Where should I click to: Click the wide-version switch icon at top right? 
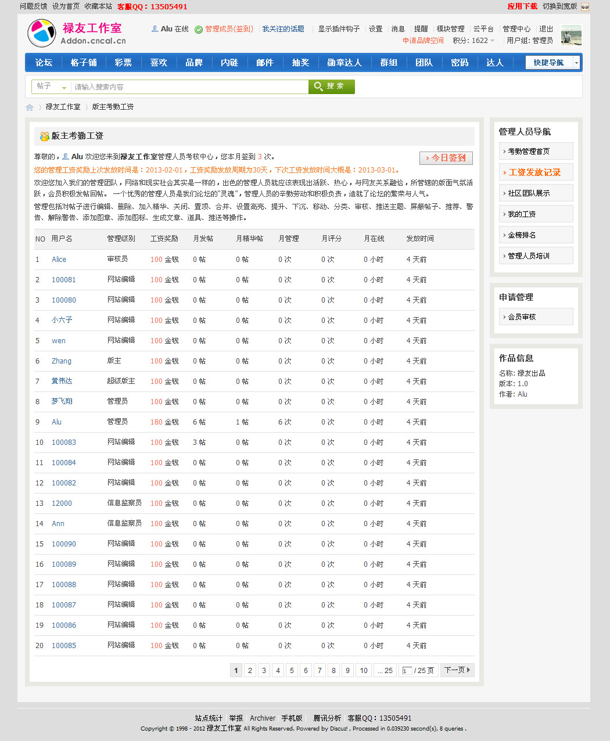tap(585, 7)
